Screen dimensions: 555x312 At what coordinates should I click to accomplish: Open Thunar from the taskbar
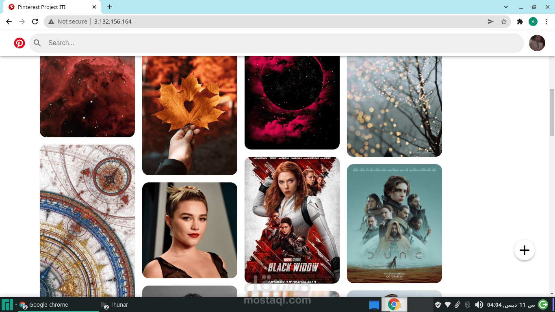click(115, 304)
